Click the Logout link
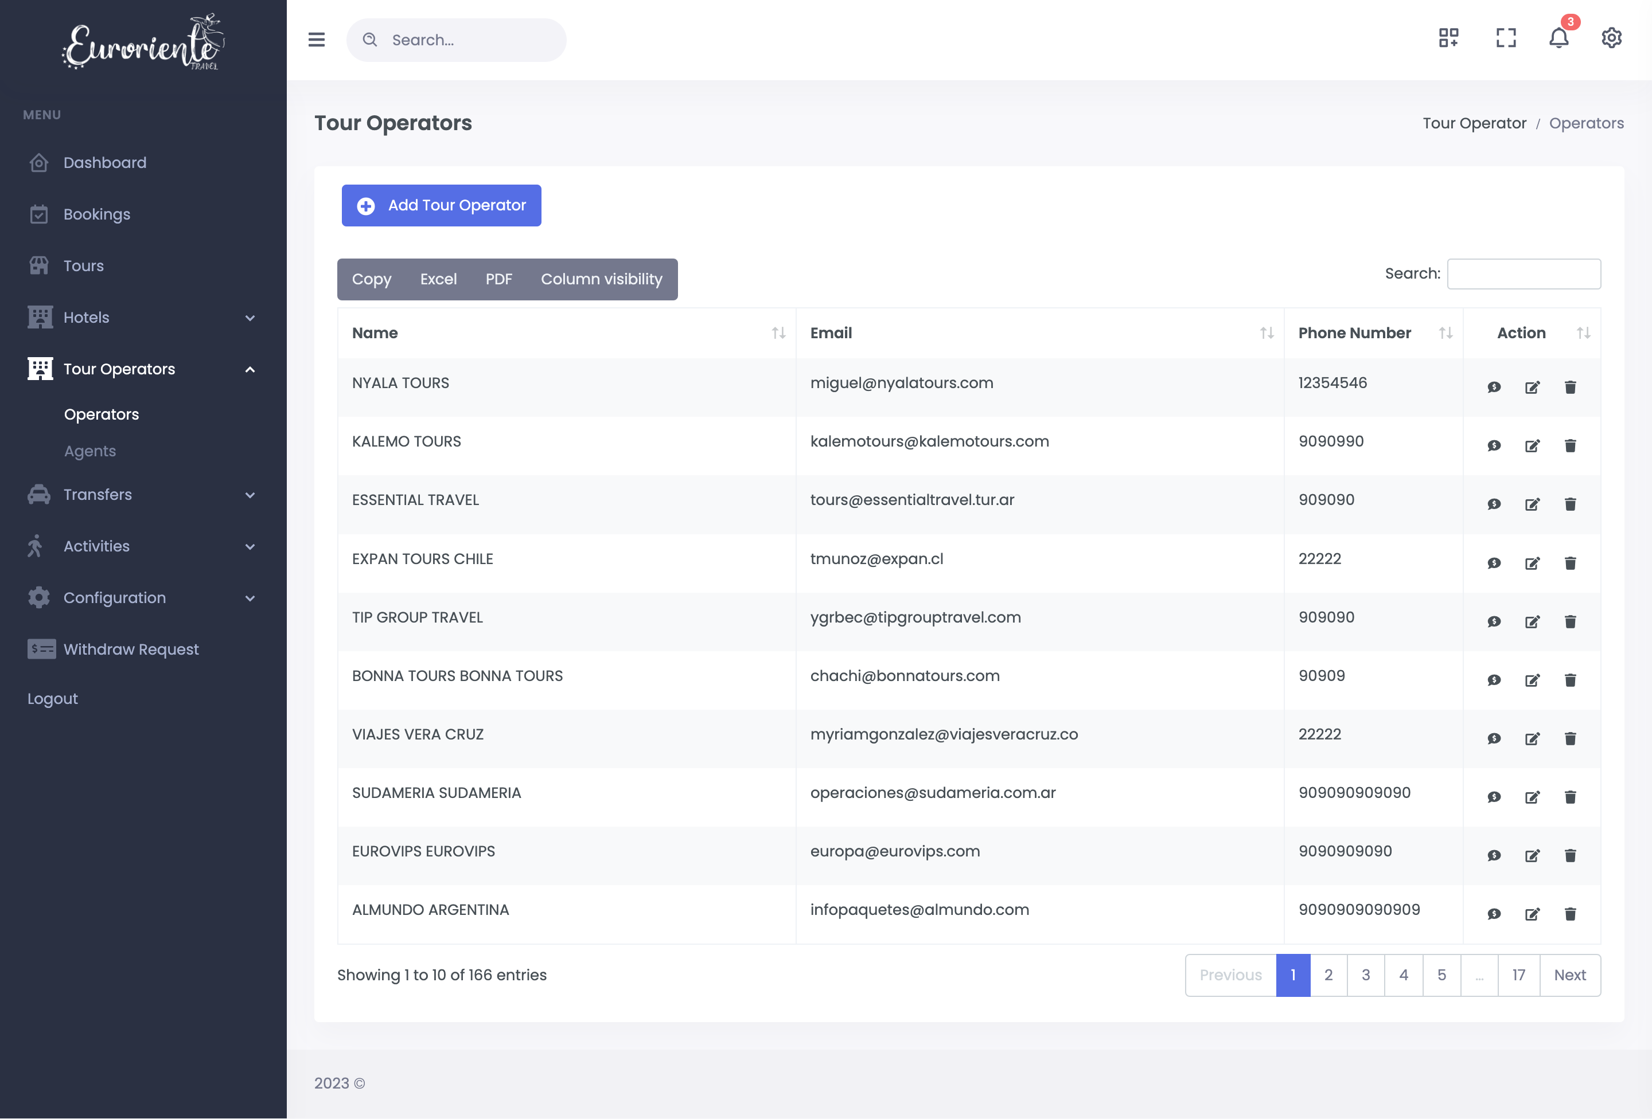1652x1119 pixels. point(53,699)
